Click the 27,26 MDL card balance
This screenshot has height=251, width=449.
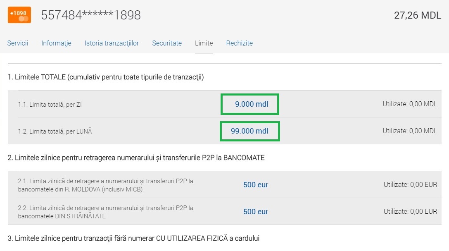point(417,16)
